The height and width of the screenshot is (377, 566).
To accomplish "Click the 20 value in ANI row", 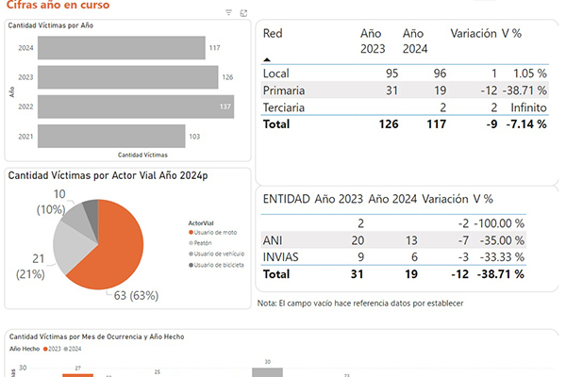I will pos(358,240).
